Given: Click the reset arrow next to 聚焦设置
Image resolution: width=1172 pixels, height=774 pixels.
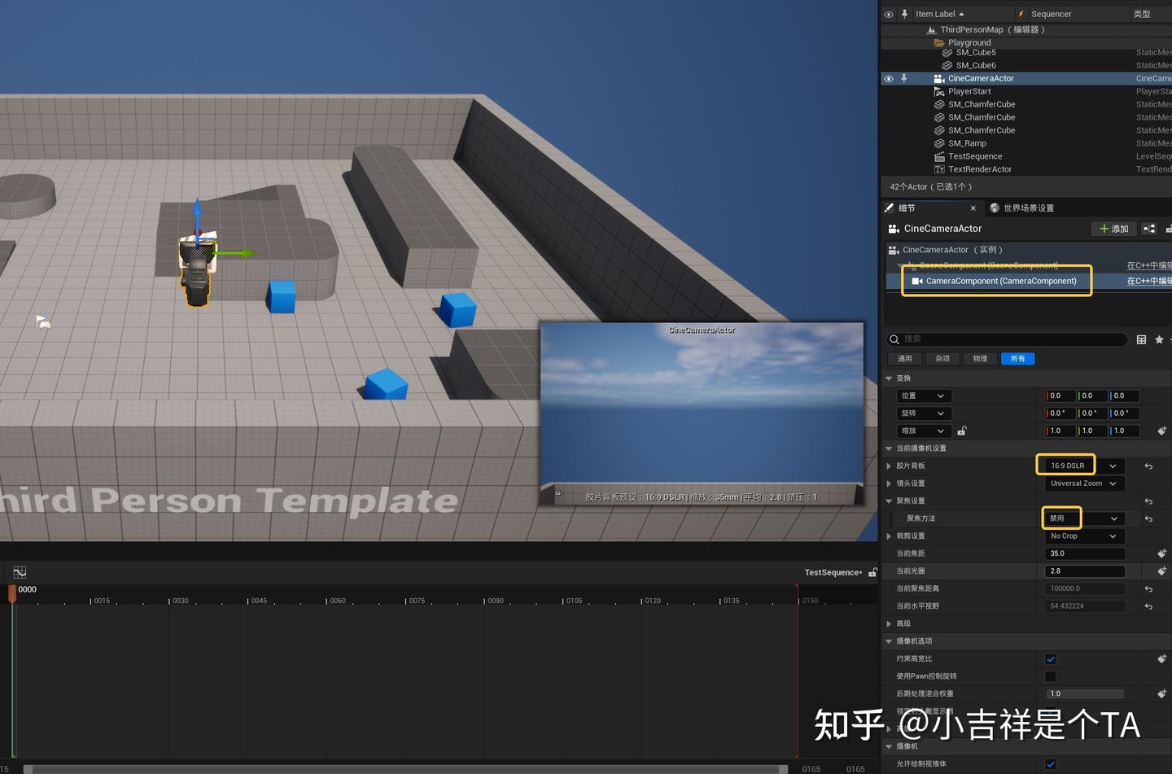Looking at the screenshot, I should point(1148,501).
